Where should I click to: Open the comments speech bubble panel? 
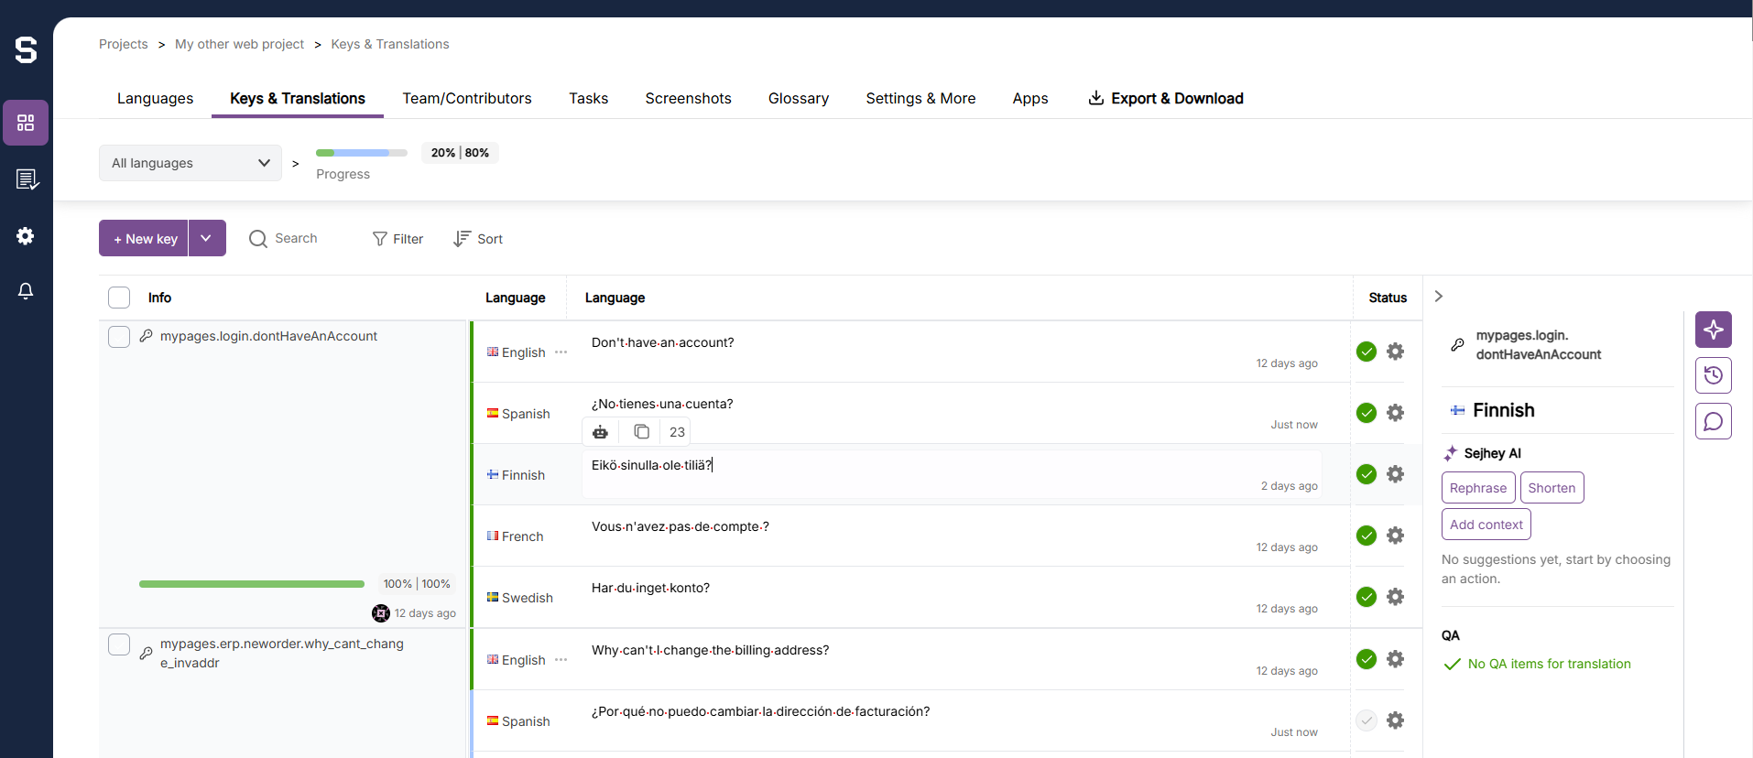tap(1713, 421)
